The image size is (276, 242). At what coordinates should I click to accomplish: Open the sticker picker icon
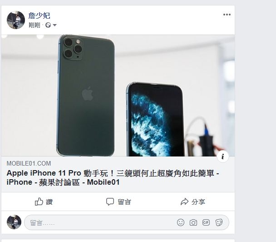pos(219,222)
